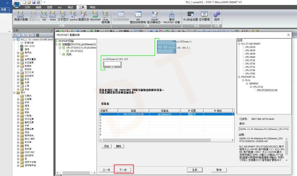Select the plc200smart2 device image
Image resolution: width=297 pixels, height=176 pixels.
point(112,64)
